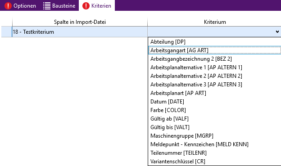
Task: Pick Meldepunkt - Kennzeichen [MELD KENN]
Action: coord(214,144)
